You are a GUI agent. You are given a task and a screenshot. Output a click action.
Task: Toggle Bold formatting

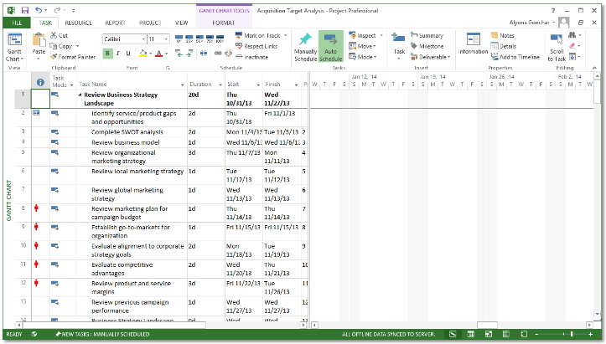point(107,54)
